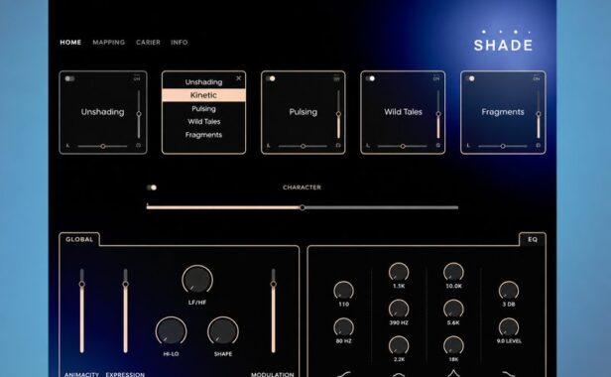Click the ANIMACITY slider handle
Image resolution: width=611 pixels, height=377 pixels.
coord(81,284)
